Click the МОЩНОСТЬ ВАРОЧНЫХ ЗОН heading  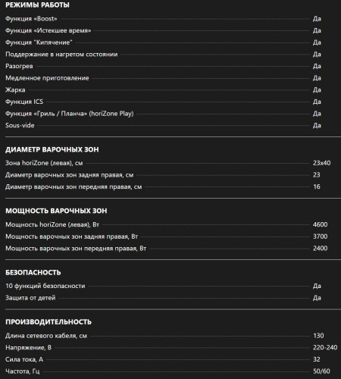click(56, 211)
